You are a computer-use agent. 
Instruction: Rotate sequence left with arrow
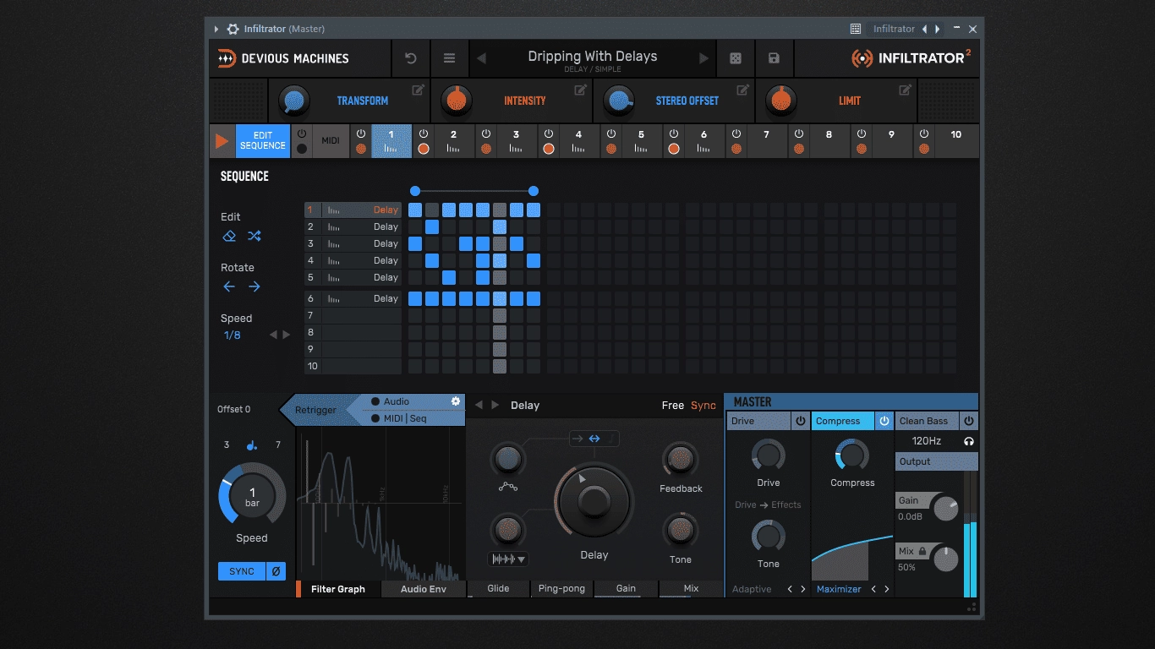coord(229,286)
